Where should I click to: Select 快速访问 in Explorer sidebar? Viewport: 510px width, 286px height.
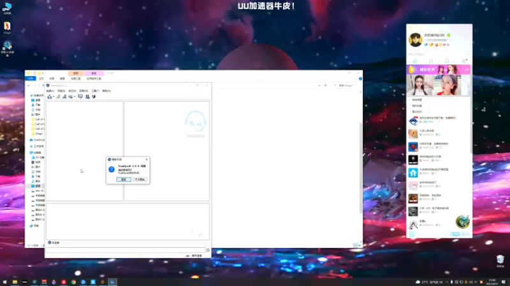tap(37, 96)
